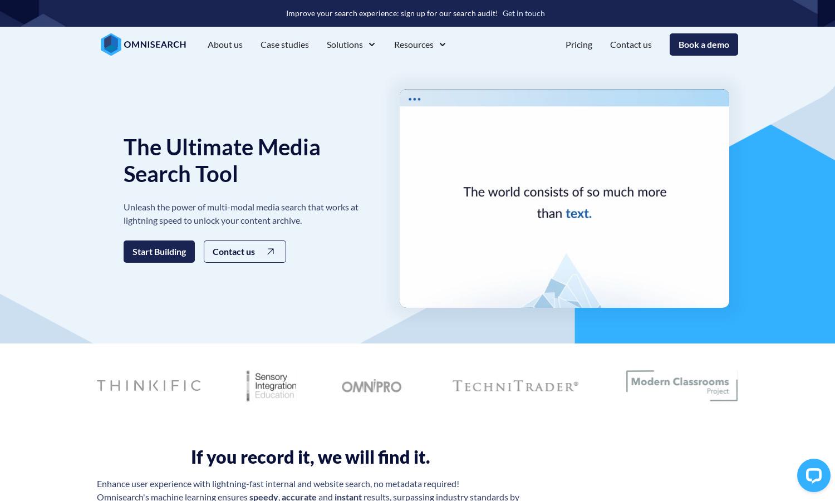Click the heading The Ultimate Media Search Tool
This screenshot has height=501, width=835.
[x=222, y=160]
